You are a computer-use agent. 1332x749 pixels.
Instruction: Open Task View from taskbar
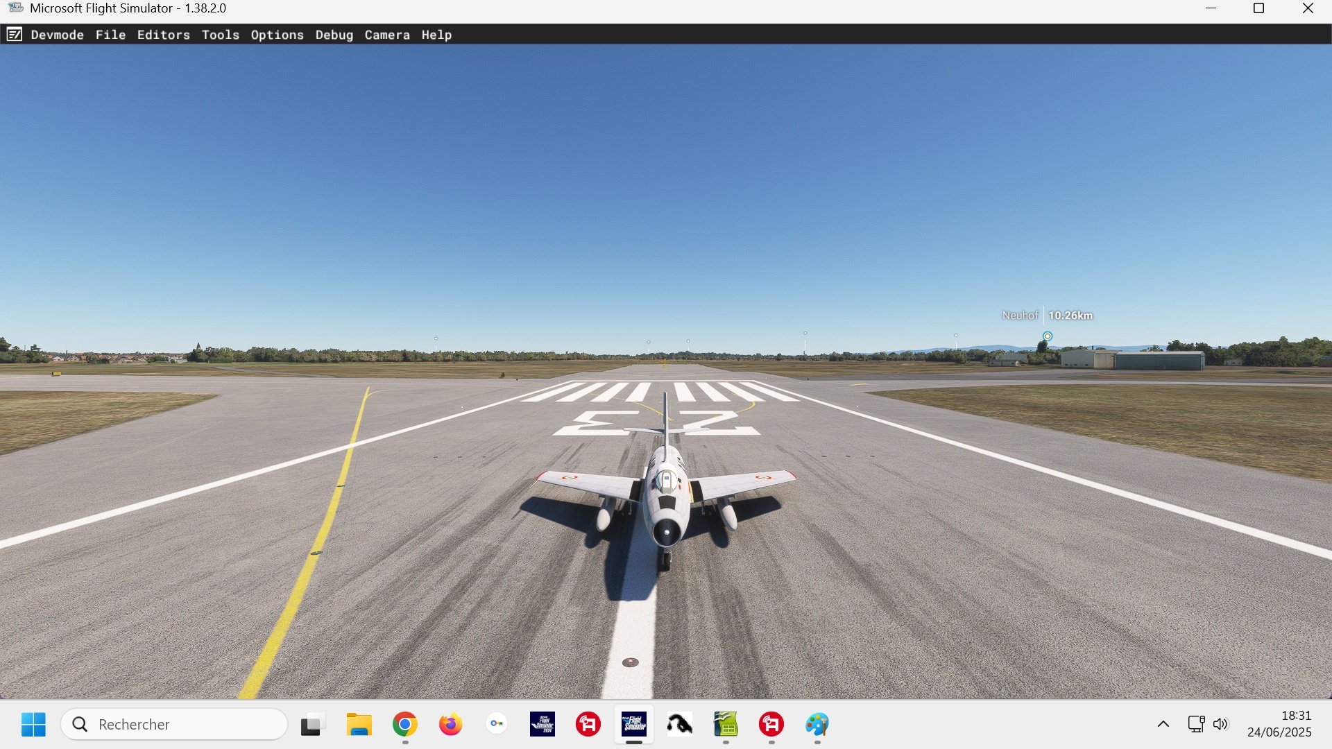click(x=313, y=725)
